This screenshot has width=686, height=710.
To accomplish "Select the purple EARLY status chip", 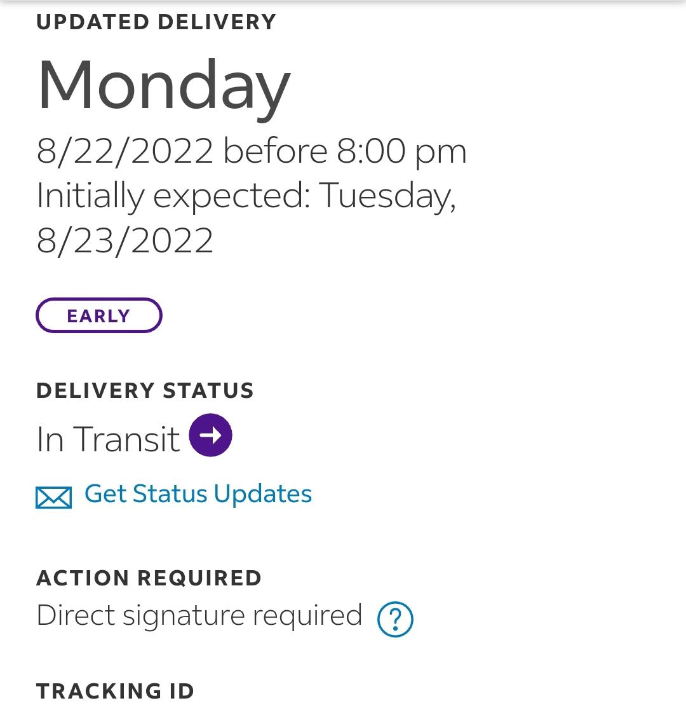I will point(99,315).
